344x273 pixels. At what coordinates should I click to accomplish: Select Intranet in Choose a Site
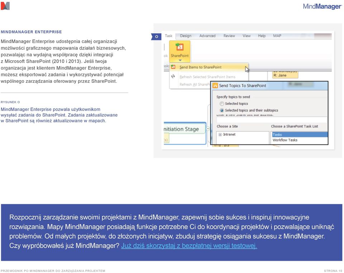click(x=229, y=134)
